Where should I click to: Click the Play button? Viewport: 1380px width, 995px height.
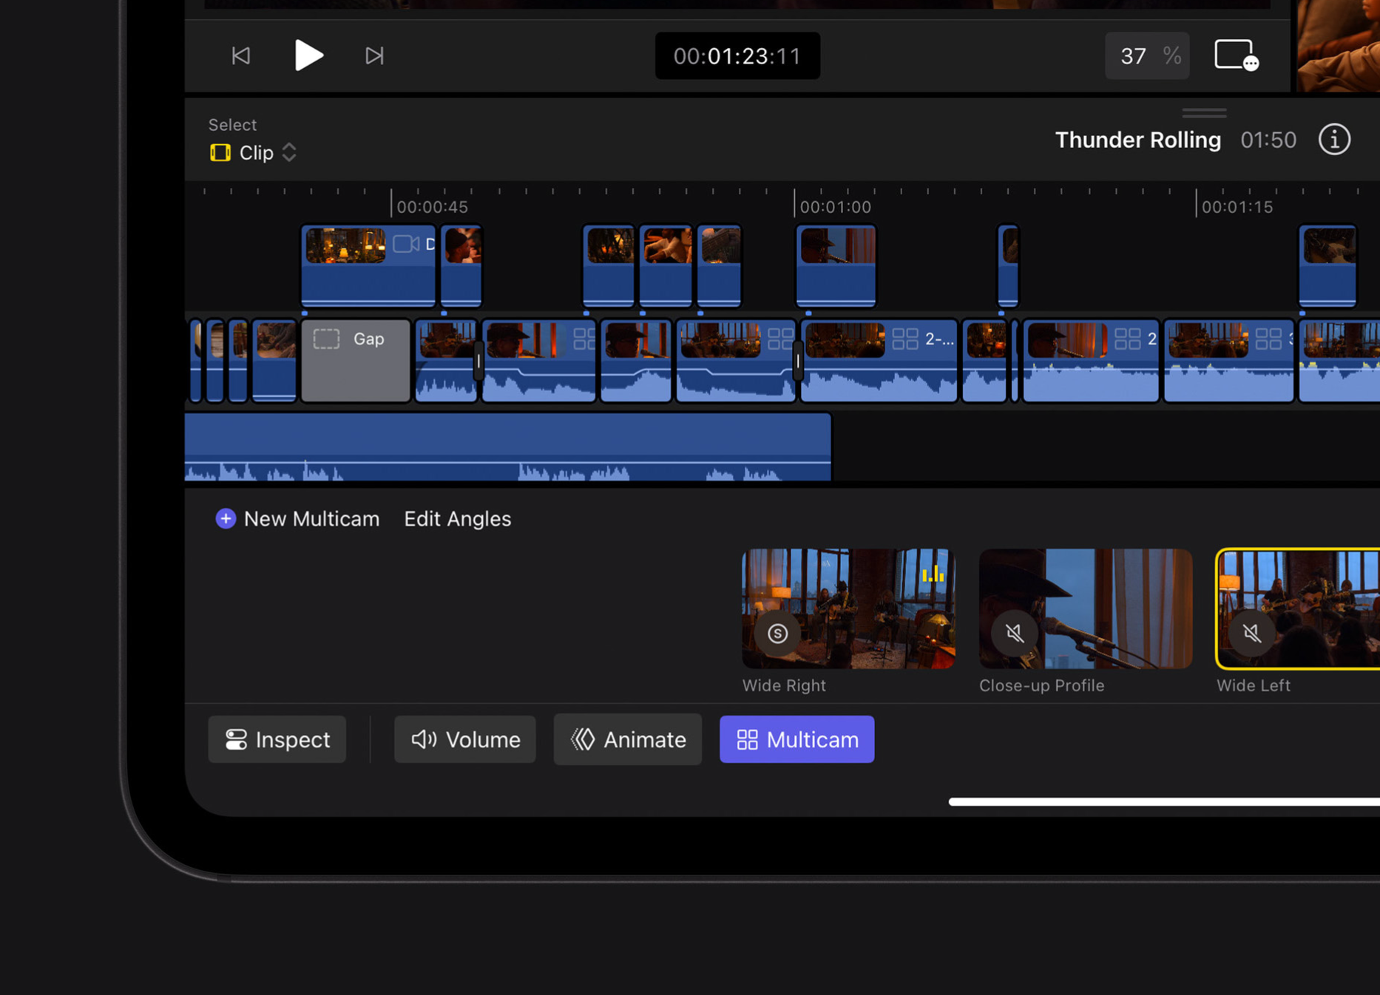click(308, 55)
